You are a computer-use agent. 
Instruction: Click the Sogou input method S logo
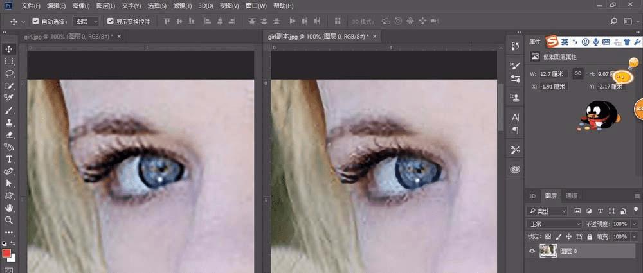click(x=552, y=42)
